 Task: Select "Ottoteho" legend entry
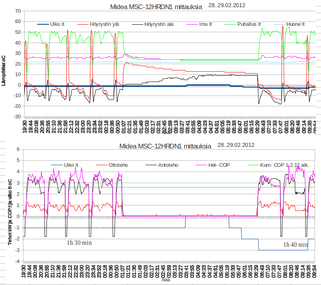click(119, 165)
